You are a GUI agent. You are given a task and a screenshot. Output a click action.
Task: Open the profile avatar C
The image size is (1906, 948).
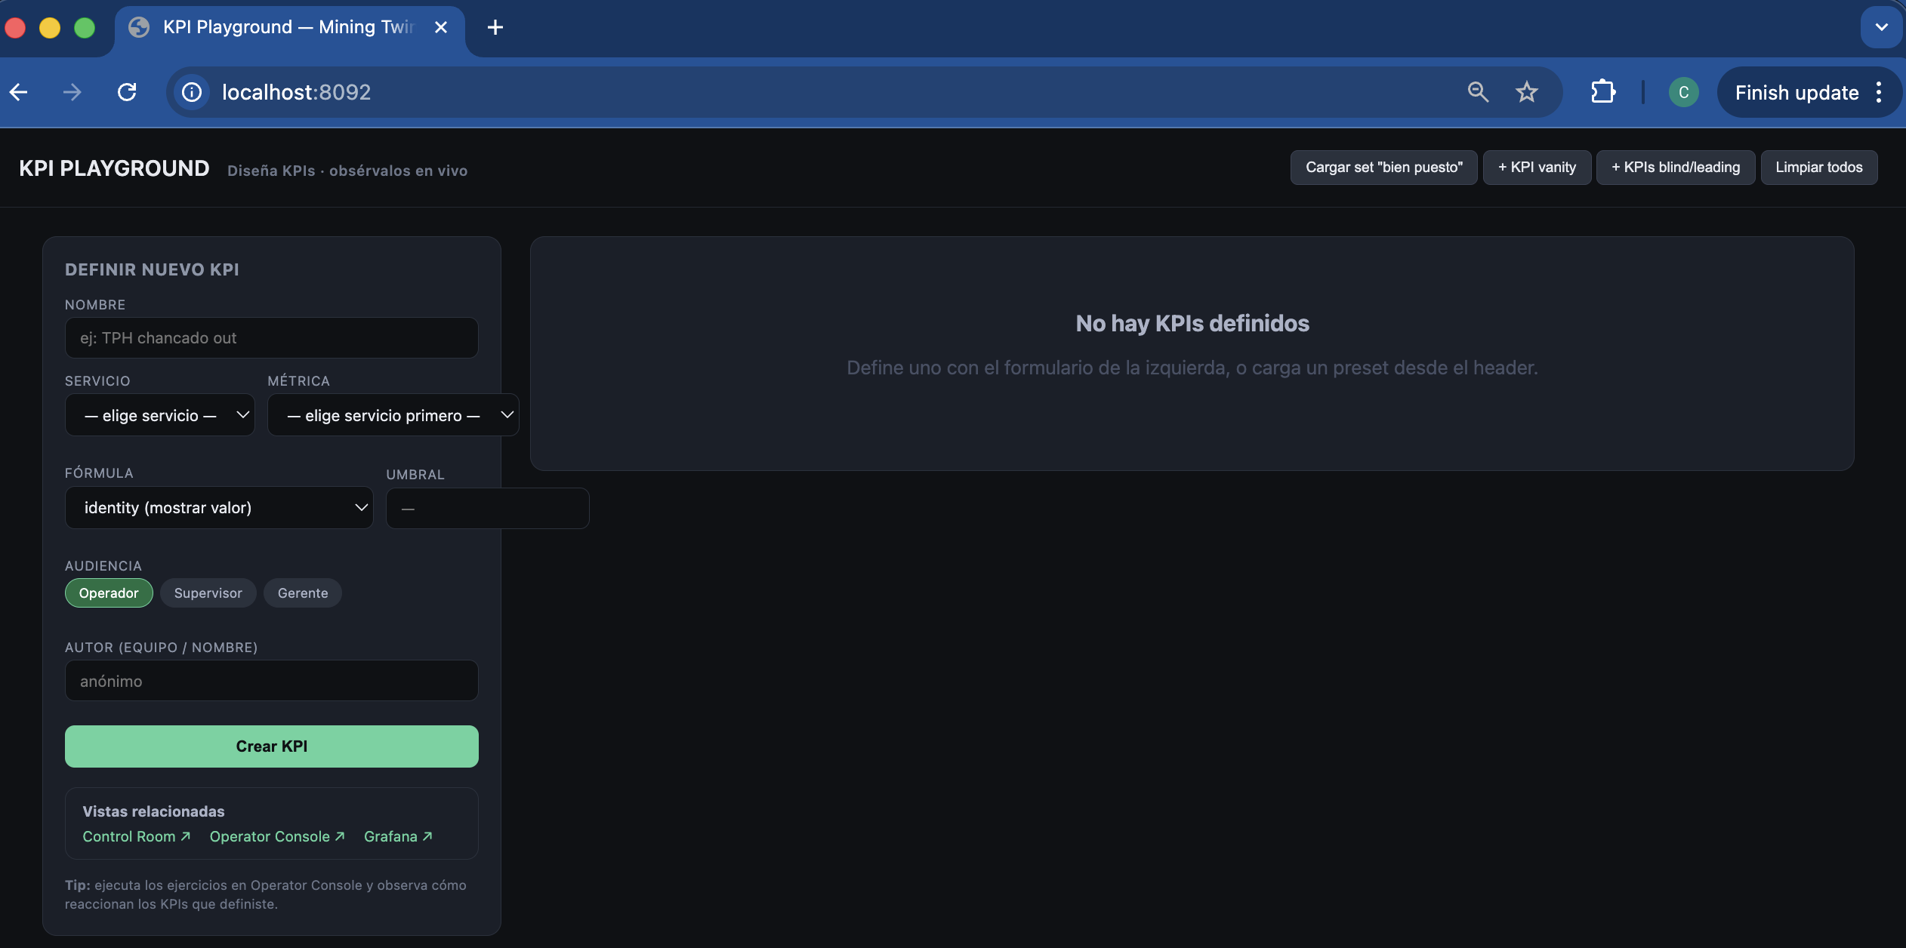tap(1683, 92)
